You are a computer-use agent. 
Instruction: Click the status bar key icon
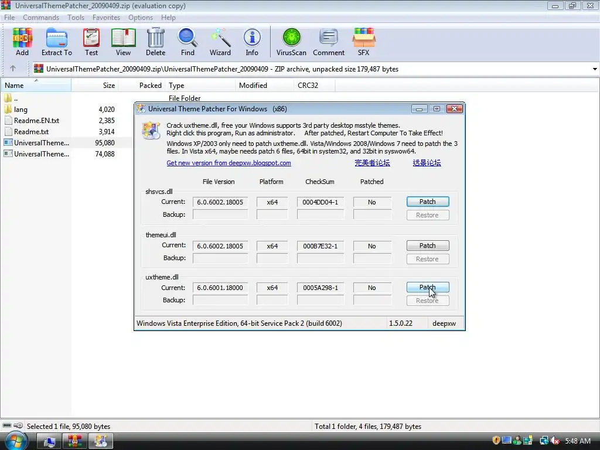click(x=18, y=425)
